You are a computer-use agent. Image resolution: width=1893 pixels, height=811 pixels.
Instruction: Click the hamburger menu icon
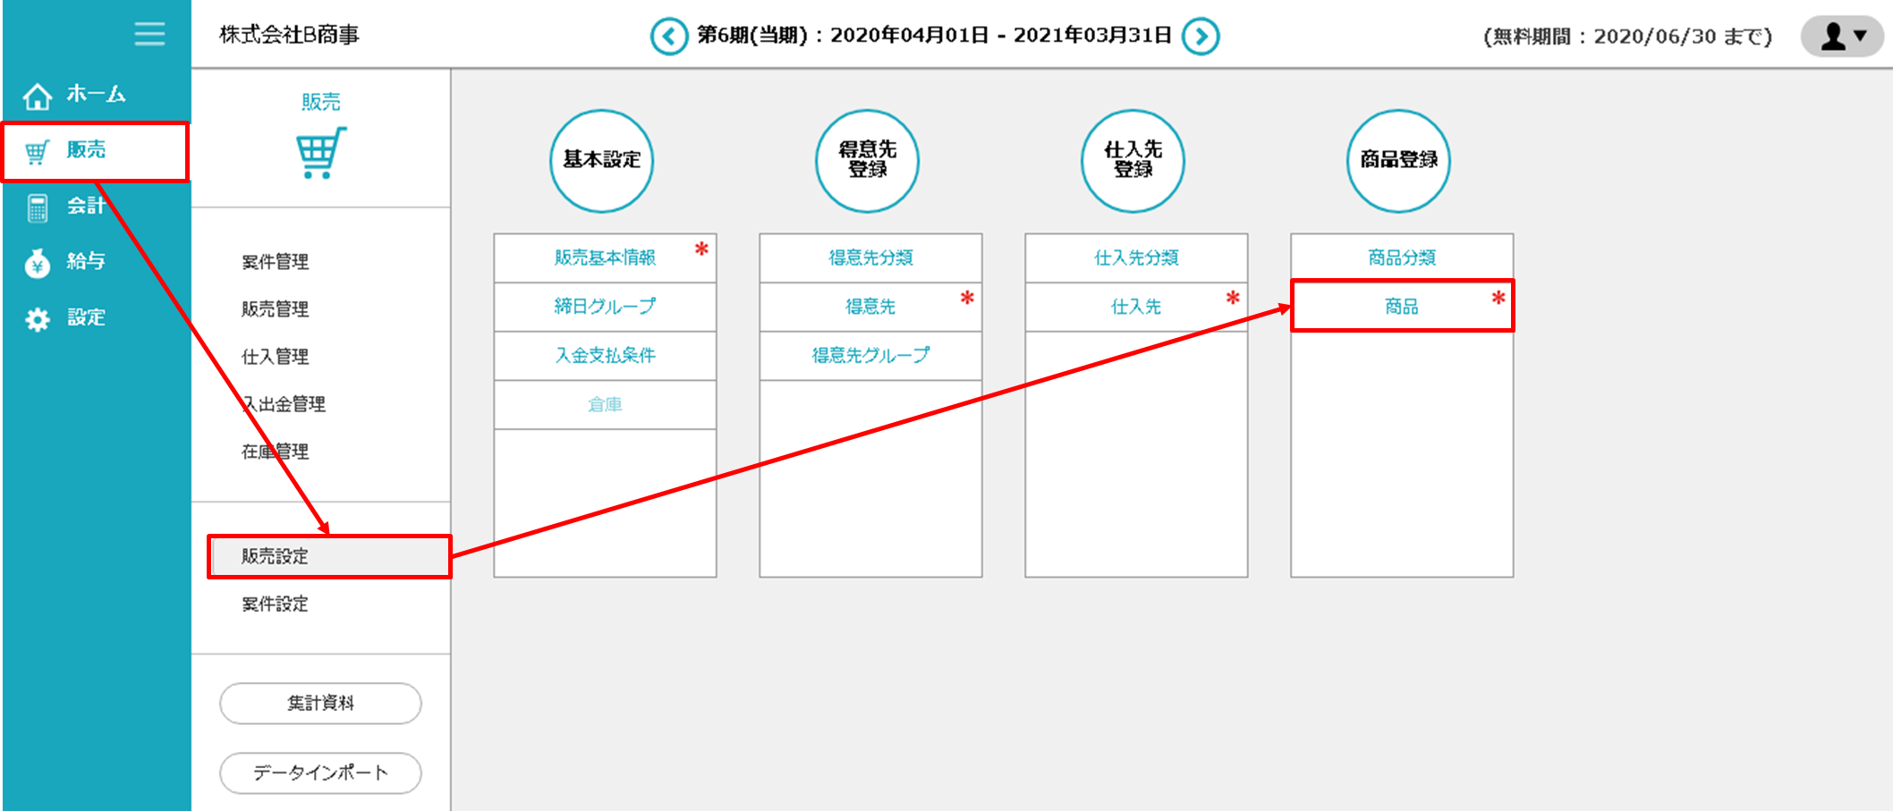tap(149, 34)
